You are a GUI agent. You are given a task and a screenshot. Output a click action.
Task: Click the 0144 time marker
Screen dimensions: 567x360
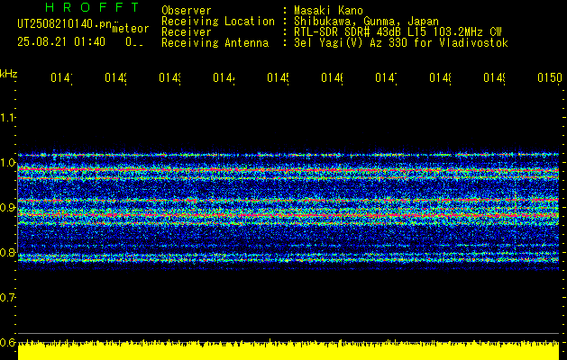click(x=224, y=77)
